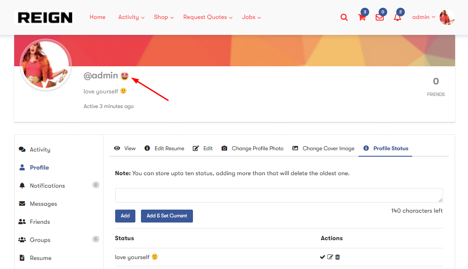Open the Change Cover Image tab
Image resolution: width=468 pixels, height=269 pixels.
coord(323,148)
